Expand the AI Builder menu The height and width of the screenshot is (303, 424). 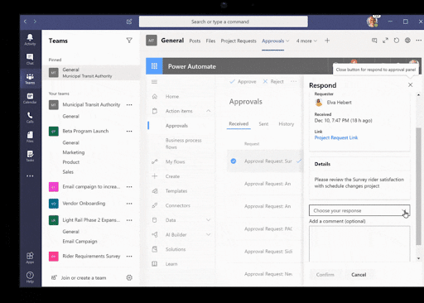(x=209, y=234)
